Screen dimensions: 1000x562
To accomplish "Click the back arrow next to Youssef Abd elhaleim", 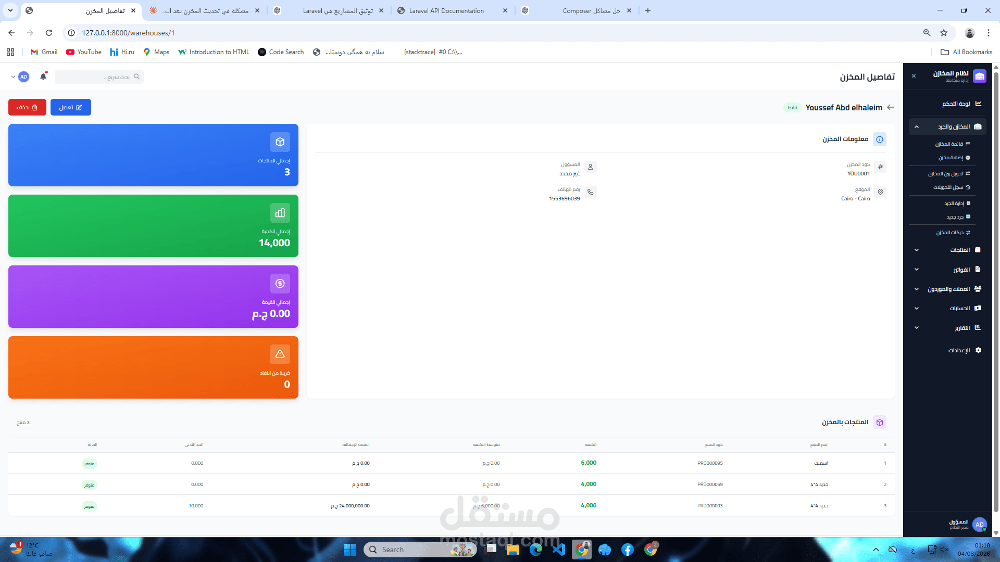I will pyautogui.click(x=891, y=107).
